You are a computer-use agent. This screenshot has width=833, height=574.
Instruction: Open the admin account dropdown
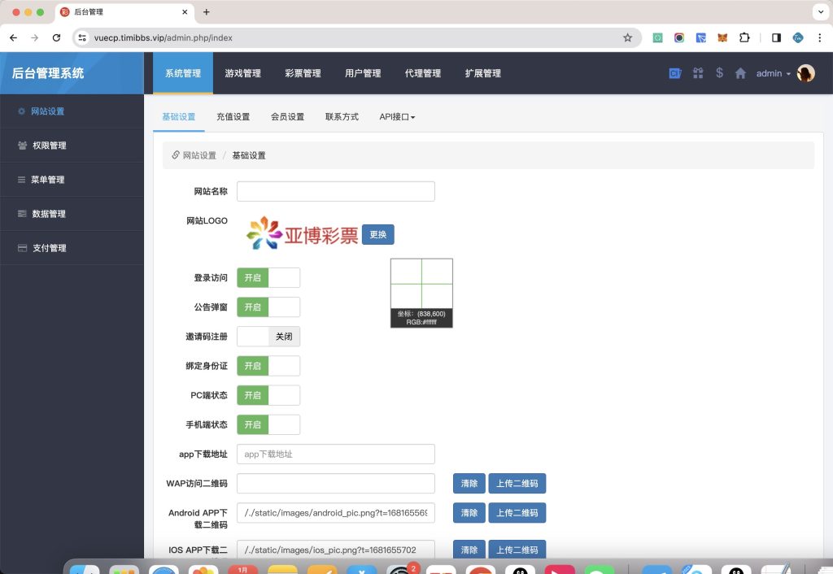pos(773,72)
